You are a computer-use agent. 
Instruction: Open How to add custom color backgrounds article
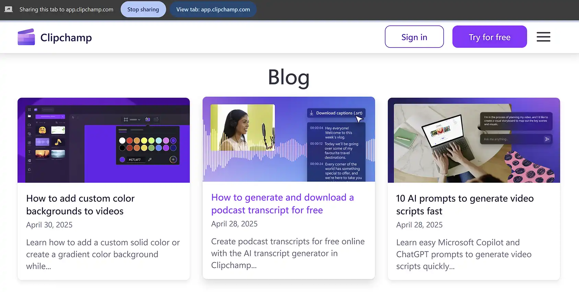pyautogui.click(x=81, y=205)
